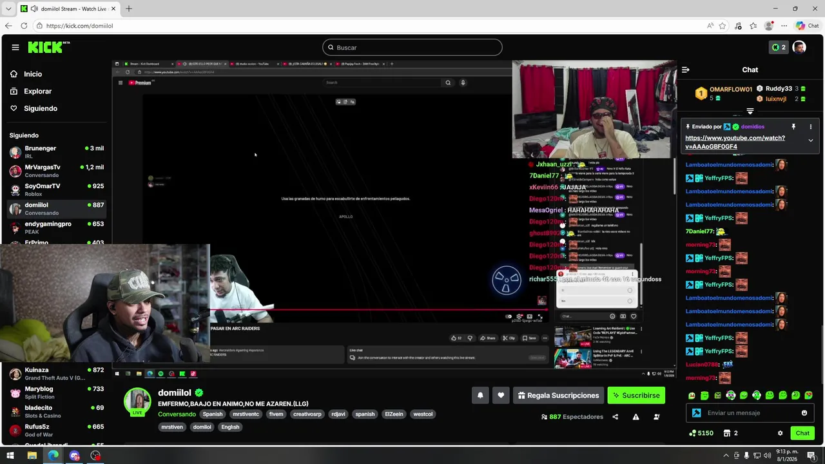The height and width of the screenshot is (464, 825).
Task: Collapse the gift leaderboard arrow
Action: (x=750, y=111)
